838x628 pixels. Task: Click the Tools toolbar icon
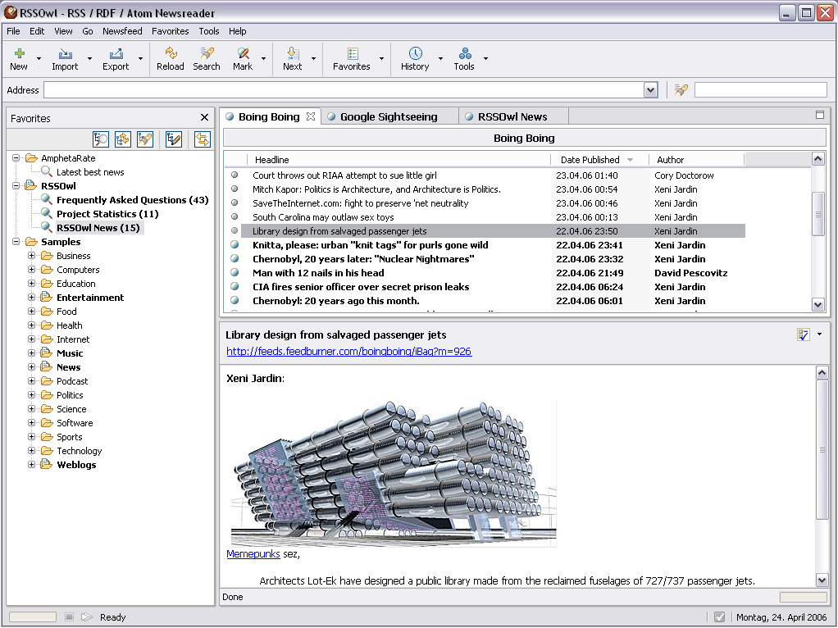pos(464,54)
